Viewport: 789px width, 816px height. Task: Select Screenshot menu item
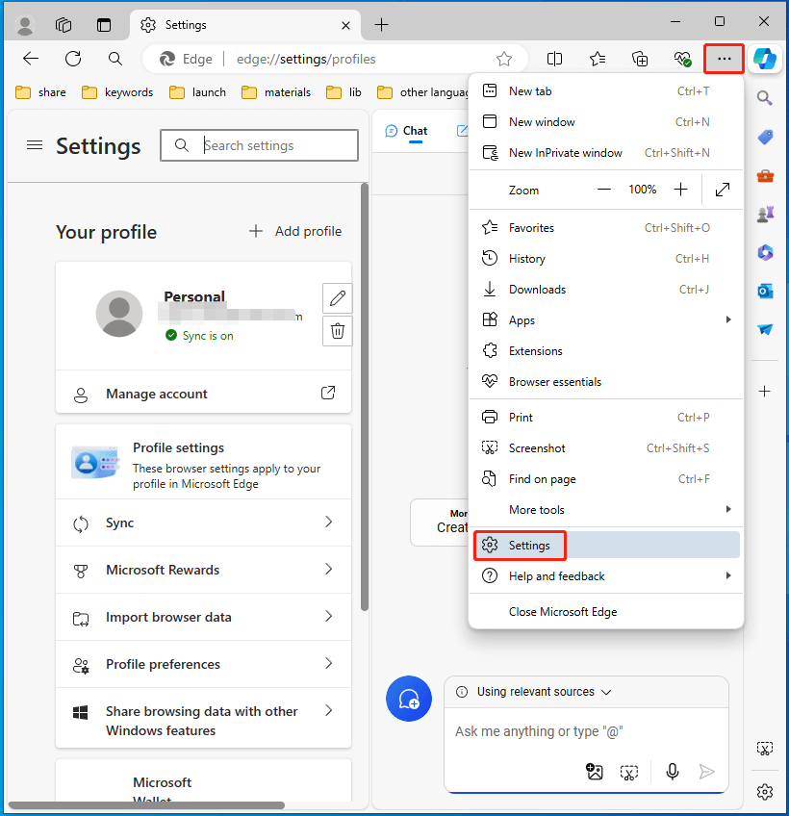[606, 447]
